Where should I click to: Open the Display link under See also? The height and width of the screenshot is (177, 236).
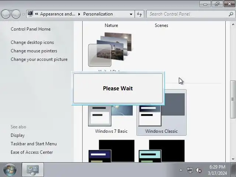point(18,135)
